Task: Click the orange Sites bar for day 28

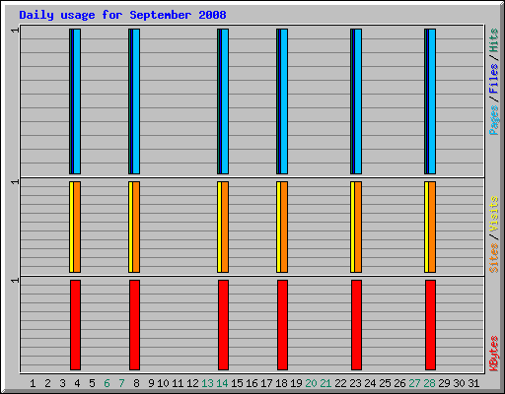Action: pyautogui.click(x=432, y=227)
